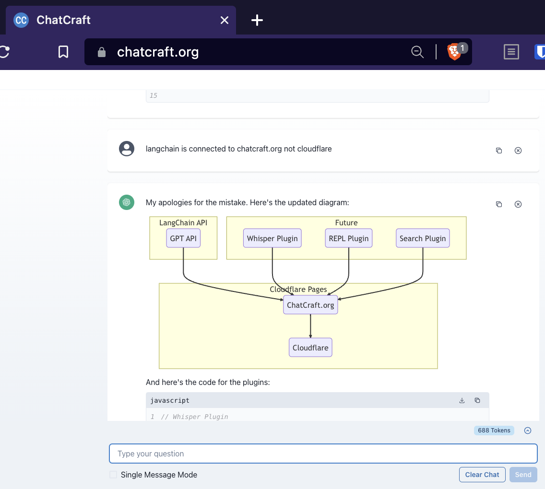Click the Send button
Viewport: 545px width, 489px height.
pyautogui.click(x=523, y=475)
